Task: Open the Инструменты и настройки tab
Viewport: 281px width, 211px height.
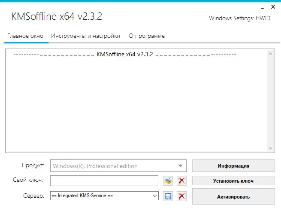Action: (85, 36)
